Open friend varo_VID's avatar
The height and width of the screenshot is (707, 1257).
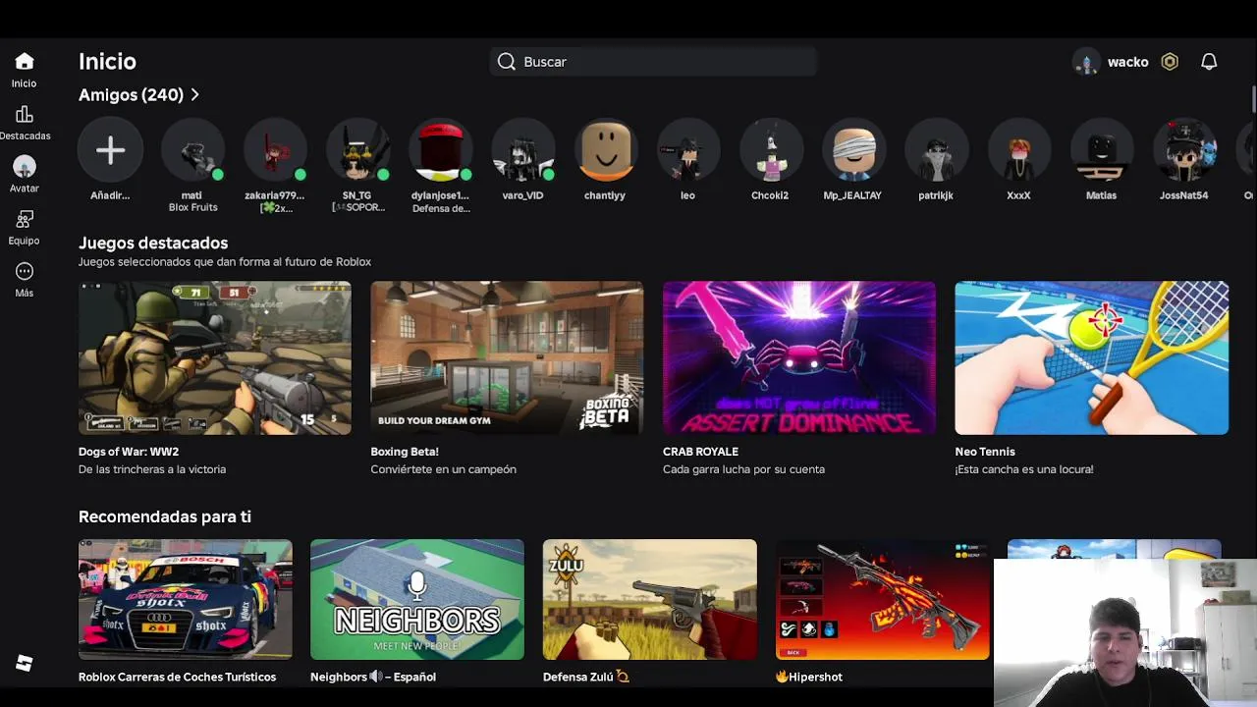pos(522,150)
